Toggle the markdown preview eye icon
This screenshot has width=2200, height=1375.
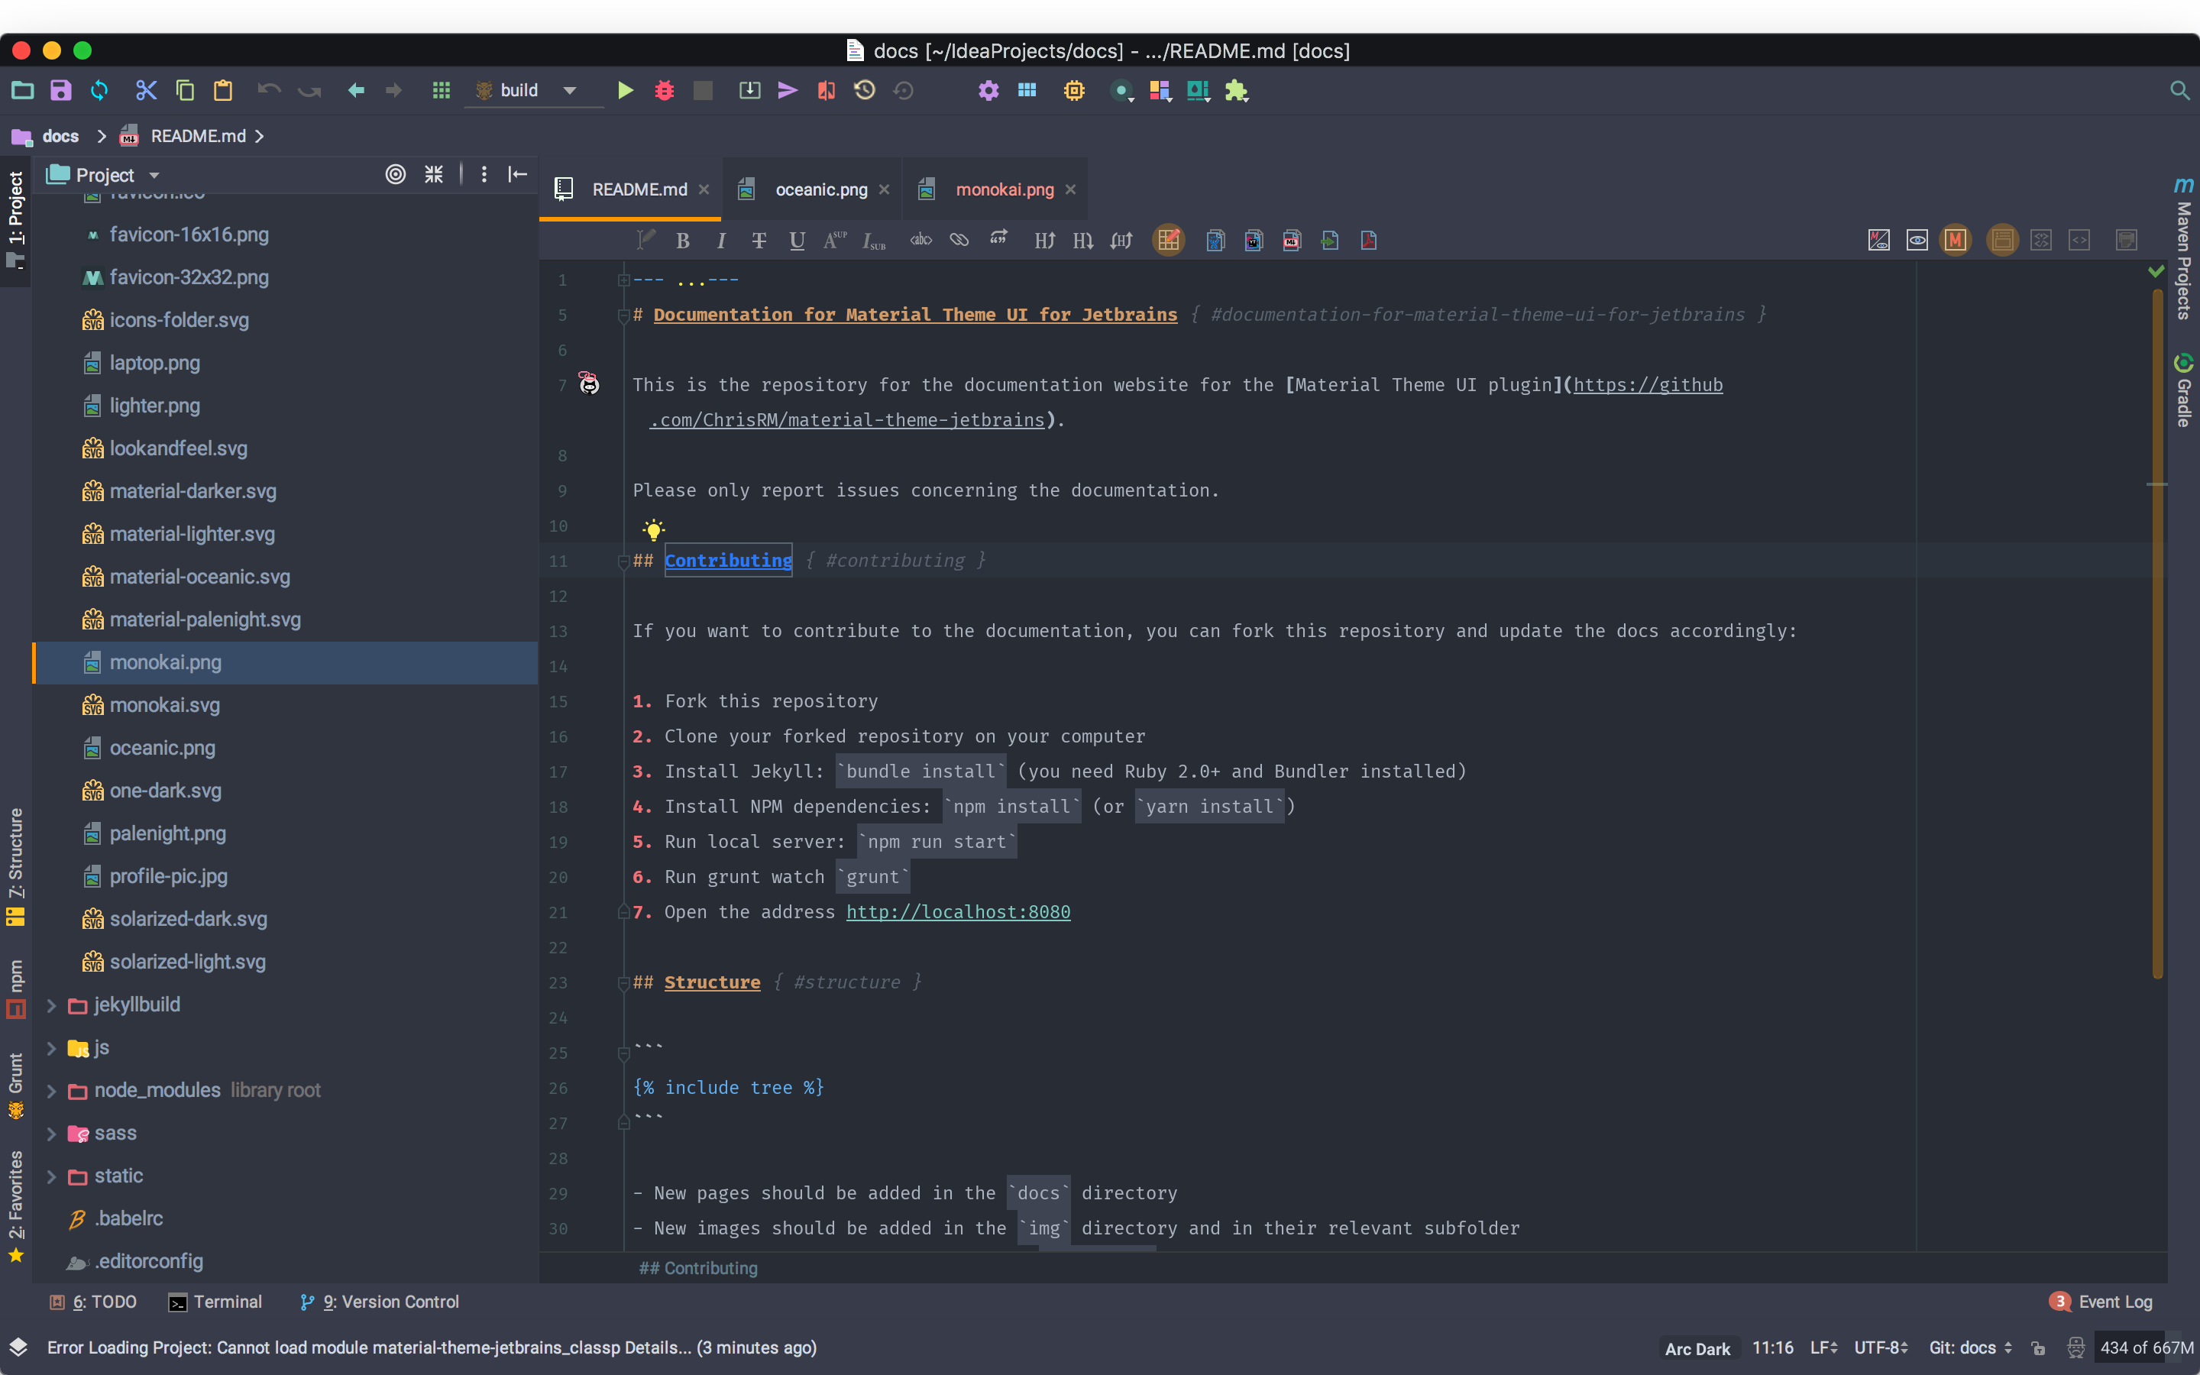pyautogui.click(x=1917, y=241)
